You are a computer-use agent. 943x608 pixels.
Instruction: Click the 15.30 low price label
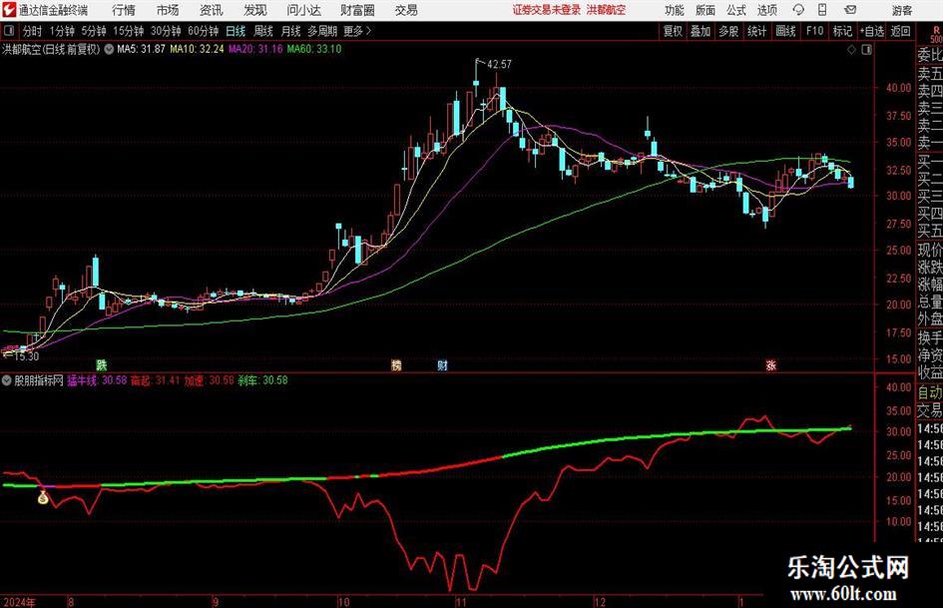[27, 356]
